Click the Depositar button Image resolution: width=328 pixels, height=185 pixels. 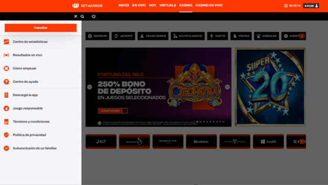click(x=40, y=28)
